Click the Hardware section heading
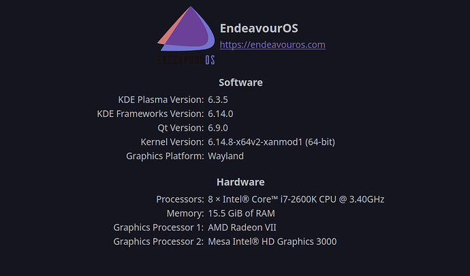The height and width of the screenshot is (276, 470). 240,182
